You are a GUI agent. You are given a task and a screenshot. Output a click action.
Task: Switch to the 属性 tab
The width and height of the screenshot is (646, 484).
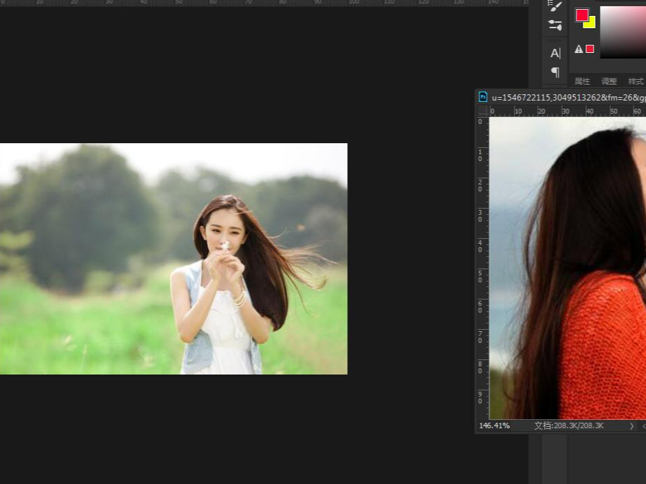582,81
